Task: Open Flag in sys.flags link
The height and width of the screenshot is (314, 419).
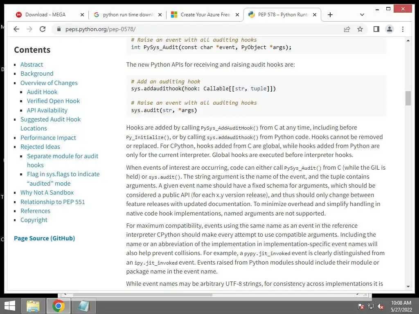Action: tap(63, 179)
